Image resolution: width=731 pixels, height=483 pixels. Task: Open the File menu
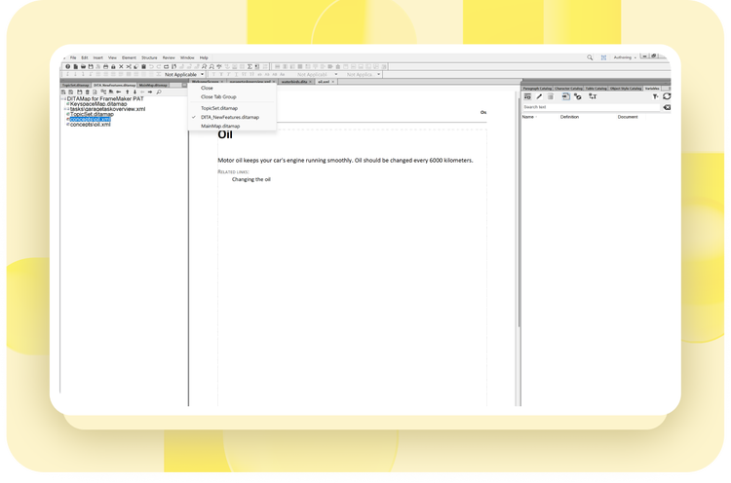coord(73,57)
